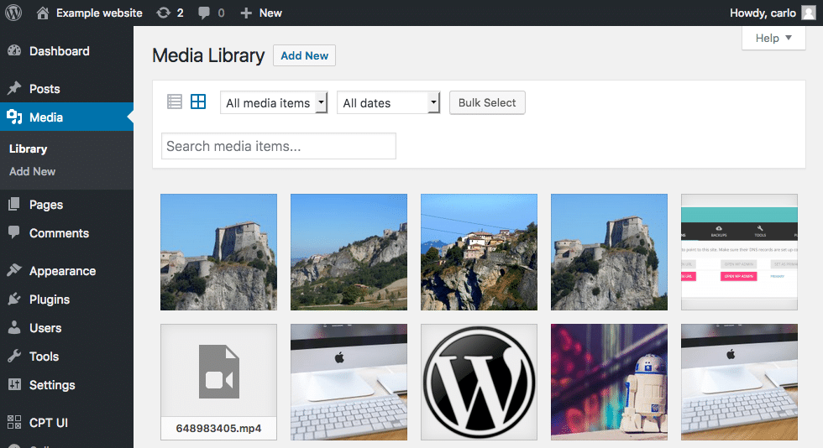Click the Tools wrench icon
This screenshot has height=448, width=823.
point(15,356)
